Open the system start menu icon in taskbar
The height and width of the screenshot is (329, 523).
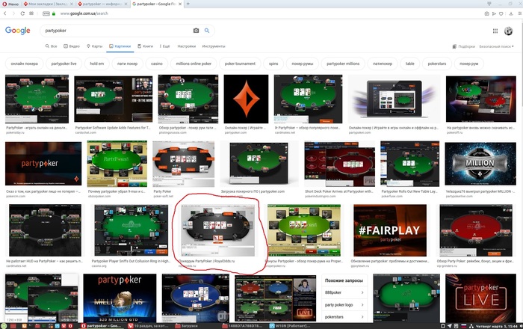tap(3, 326)
